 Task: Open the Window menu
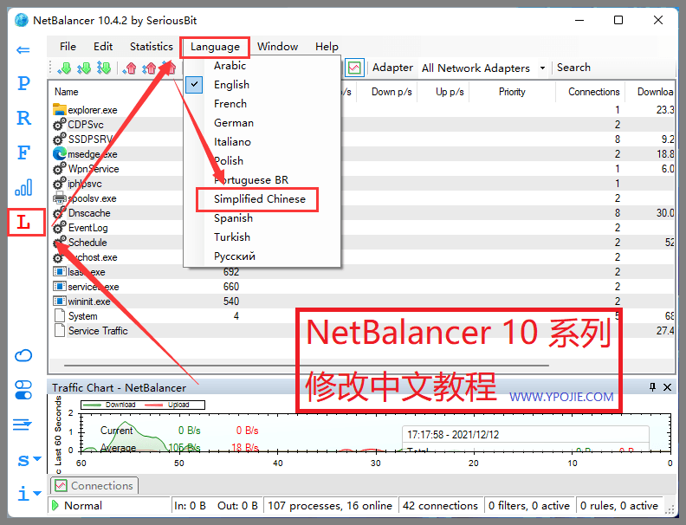tap(277, 47)
